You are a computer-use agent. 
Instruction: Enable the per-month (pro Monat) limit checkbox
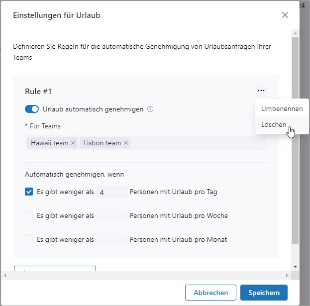pyautogui.click(x=29, y=239)
